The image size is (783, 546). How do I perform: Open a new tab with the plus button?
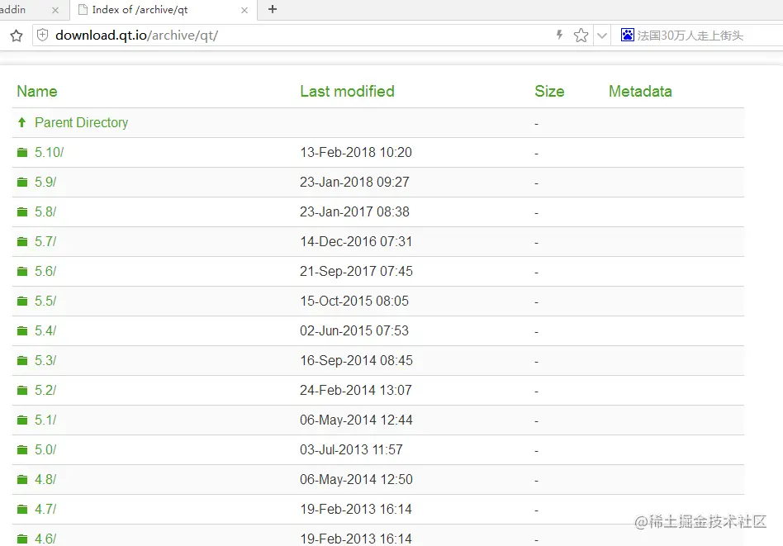click(x=273, y=9)
